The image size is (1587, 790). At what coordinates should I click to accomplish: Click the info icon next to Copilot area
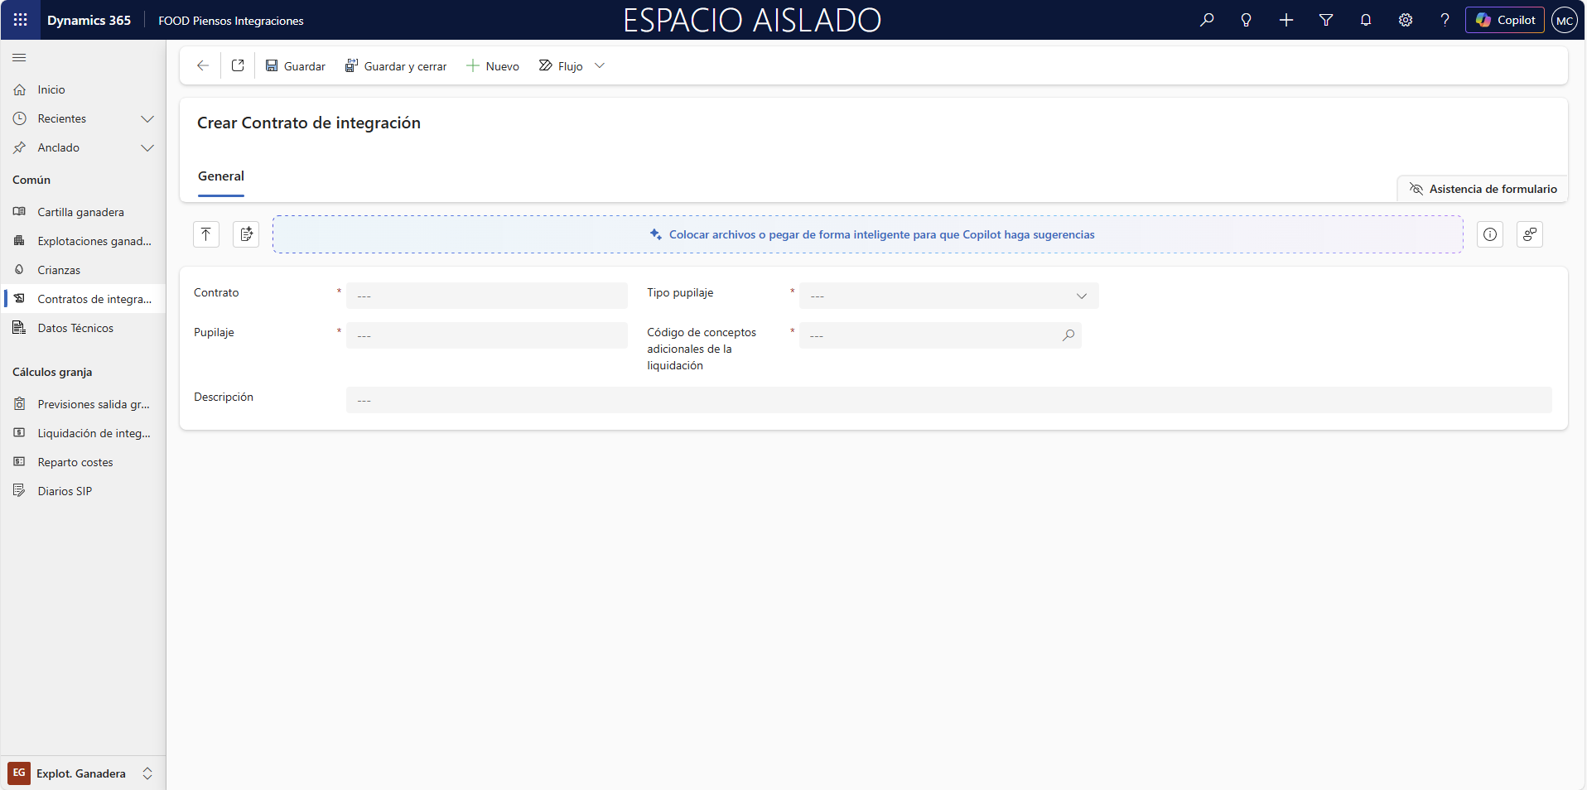coord(1490,234)
